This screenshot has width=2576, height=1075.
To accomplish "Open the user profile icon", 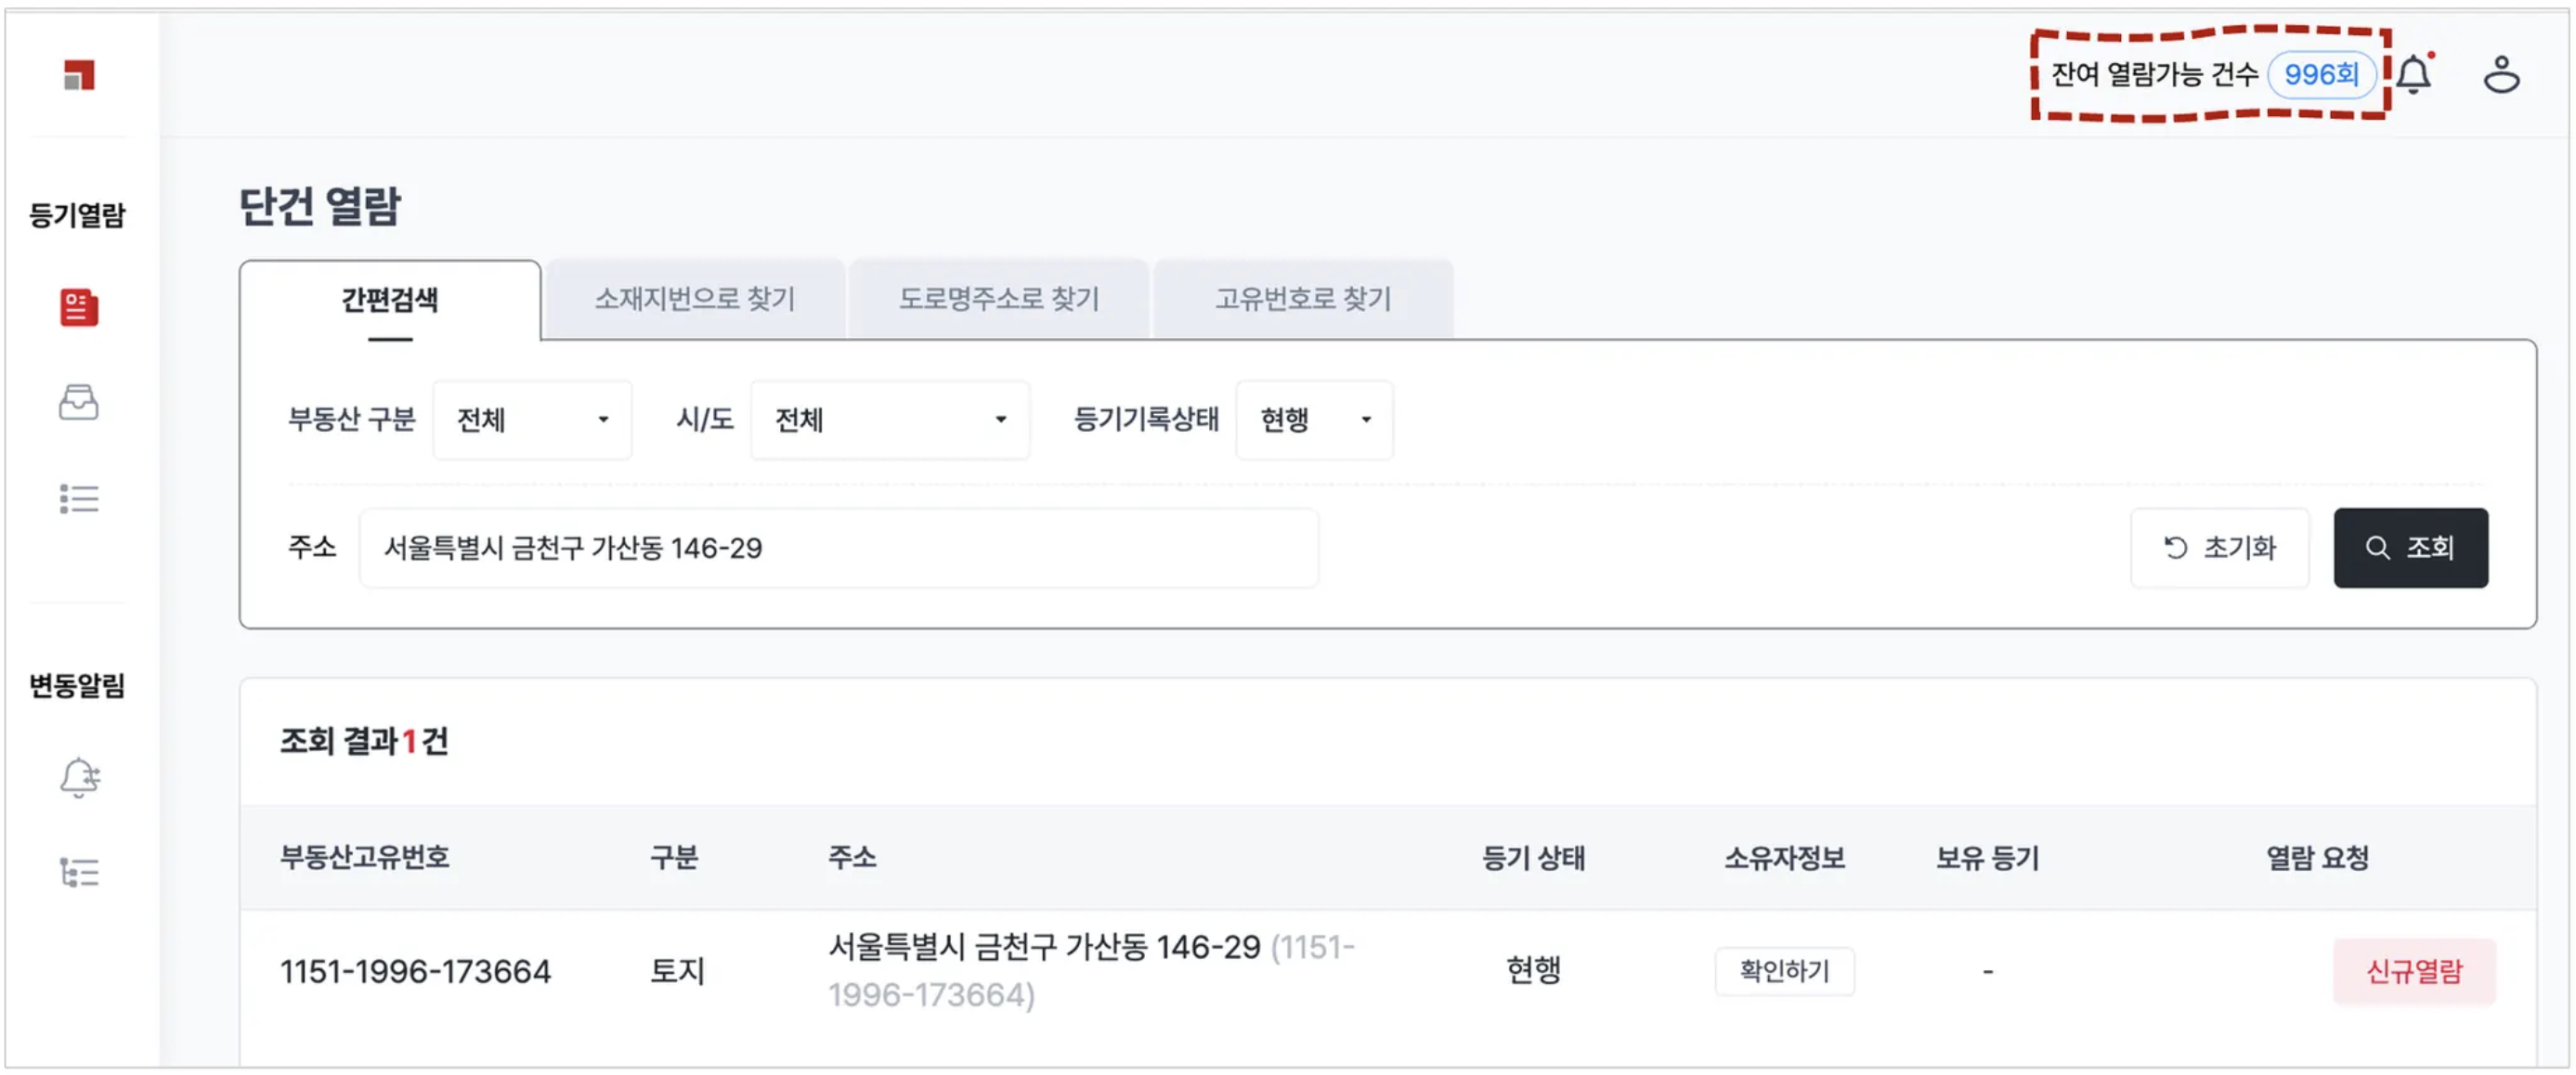I will [x=2501, y=75].
